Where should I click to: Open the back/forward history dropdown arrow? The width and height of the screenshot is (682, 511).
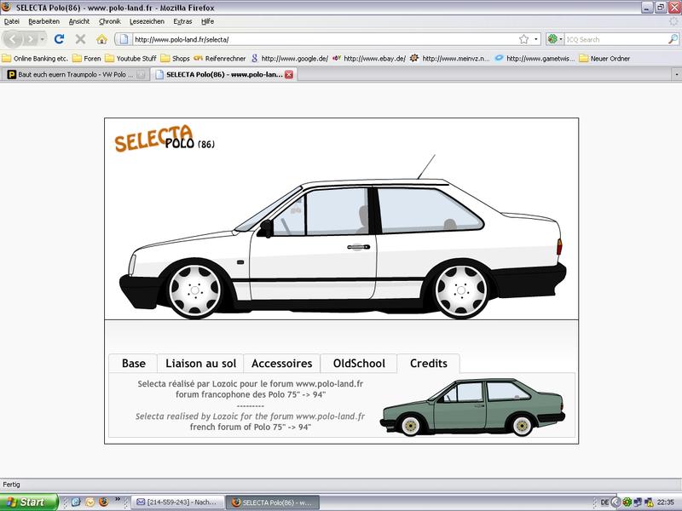point(42,39)
